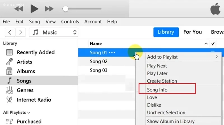
Task: Click the Albums icon in sidebar
Action: [9, 71]
